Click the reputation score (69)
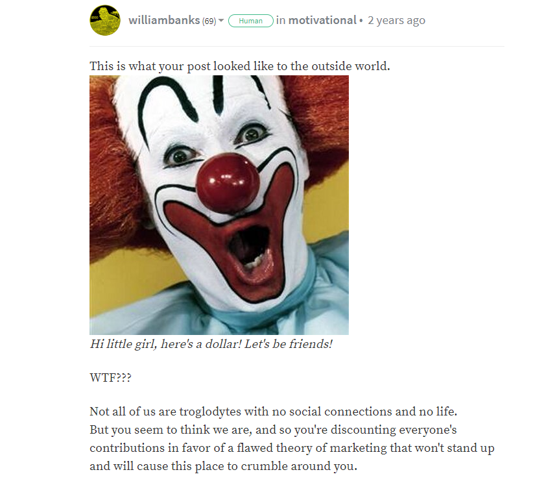 [209, 21]
